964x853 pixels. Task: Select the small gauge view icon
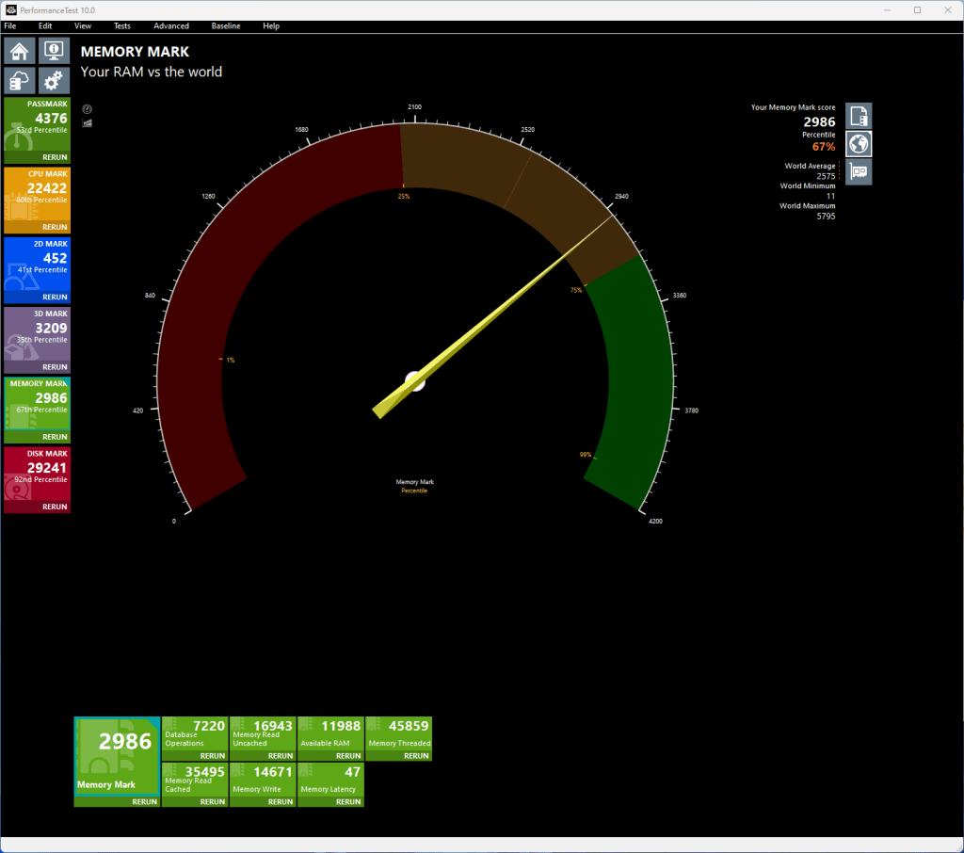tap(88, 109)
